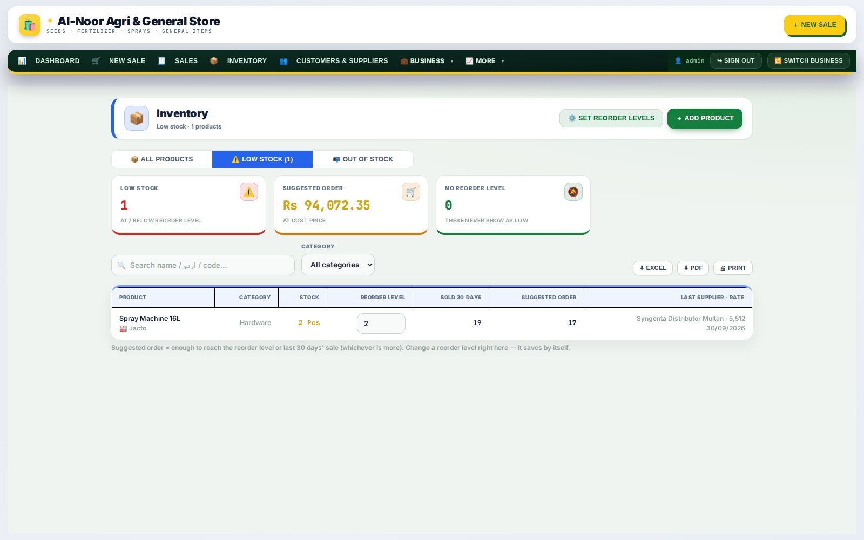Click the New Sale cart icon in navbar
This screenshot has width=864, height=540.
(96, 61)
